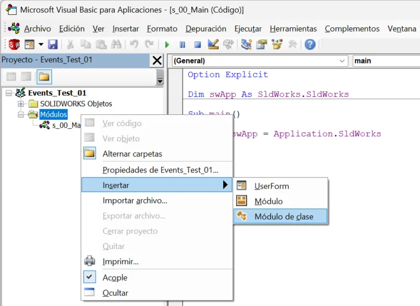Click the 'Option Explicit' code line

(227, 74)
